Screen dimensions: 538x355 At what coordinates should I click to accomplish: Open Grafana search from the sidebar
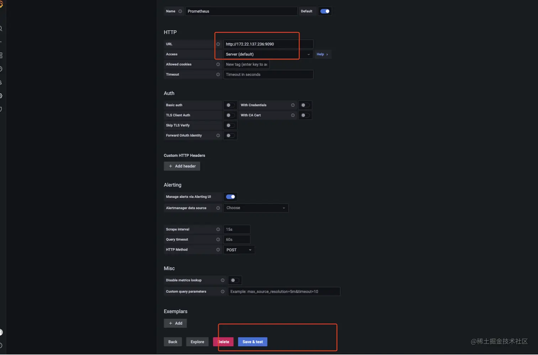[1, 28]
